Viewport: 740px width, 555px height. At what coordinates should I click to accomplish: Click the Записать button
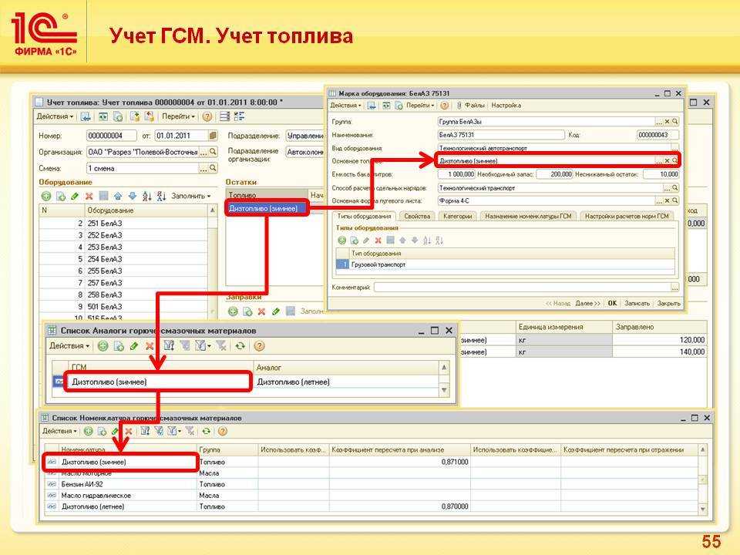click(637, 303)
